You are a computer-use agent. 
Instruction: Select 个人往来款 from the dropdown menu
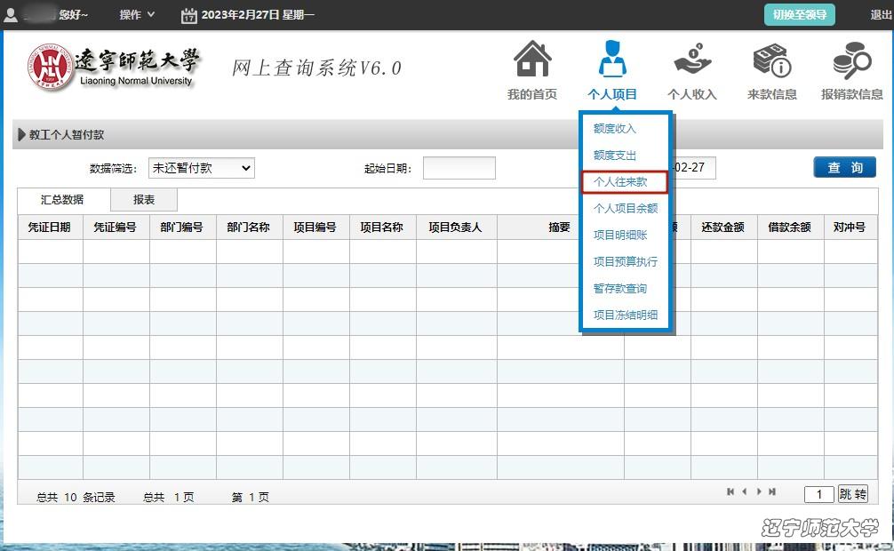click(x=621, y=182)
